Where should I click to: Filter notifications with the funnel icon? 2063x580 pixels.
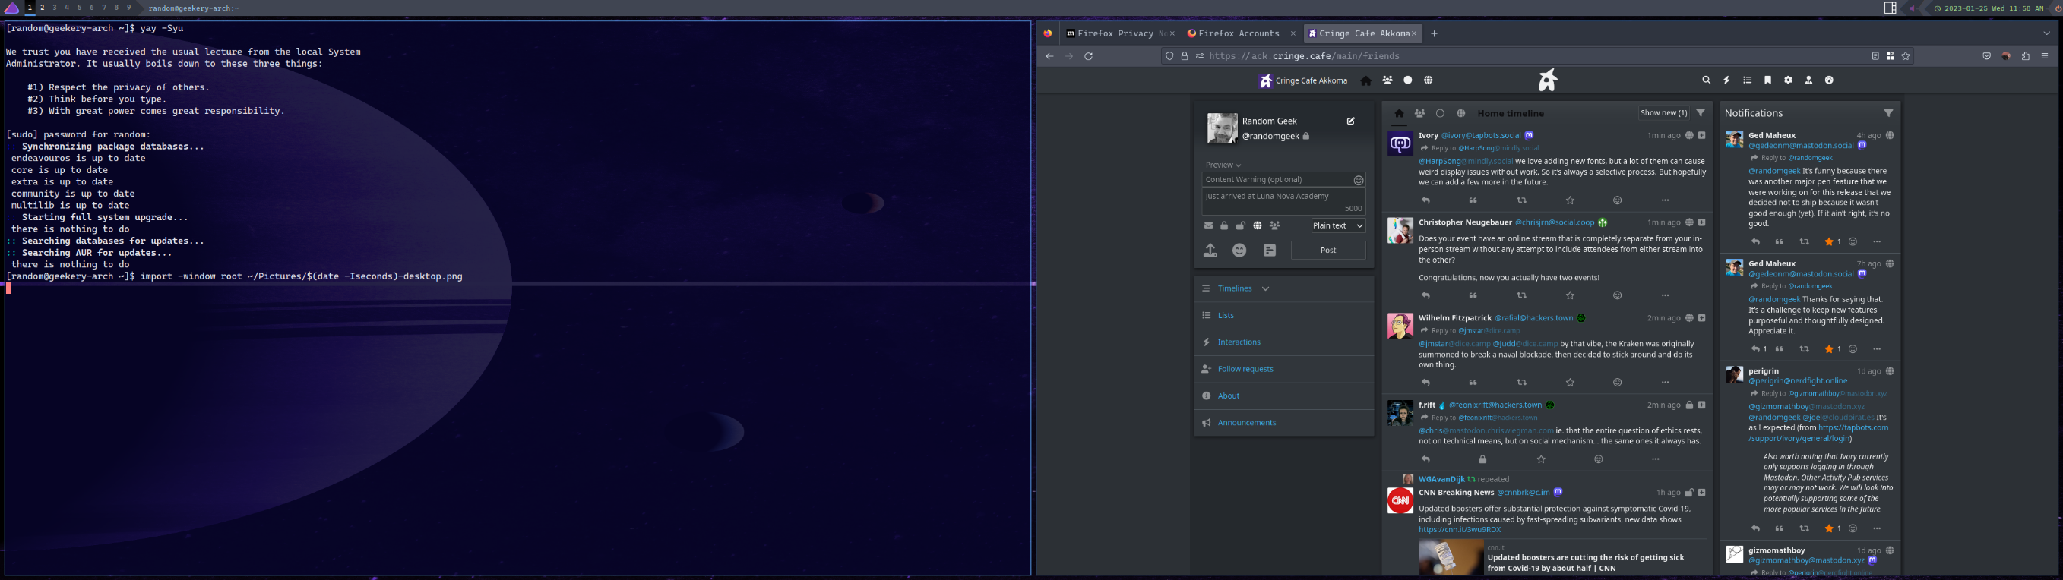point(1888,114)
